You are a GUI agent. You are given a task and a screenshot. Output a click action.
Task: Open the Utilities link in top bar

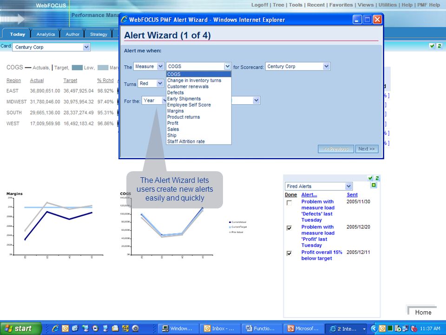[x=387, y=5]
